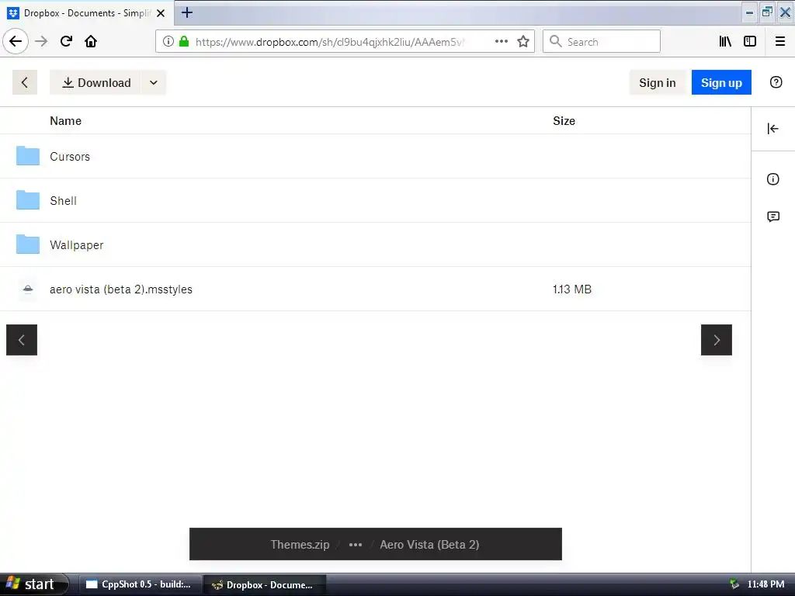Collapse the right sidebar panel arrow
The image size is (795, 596).
772,129
